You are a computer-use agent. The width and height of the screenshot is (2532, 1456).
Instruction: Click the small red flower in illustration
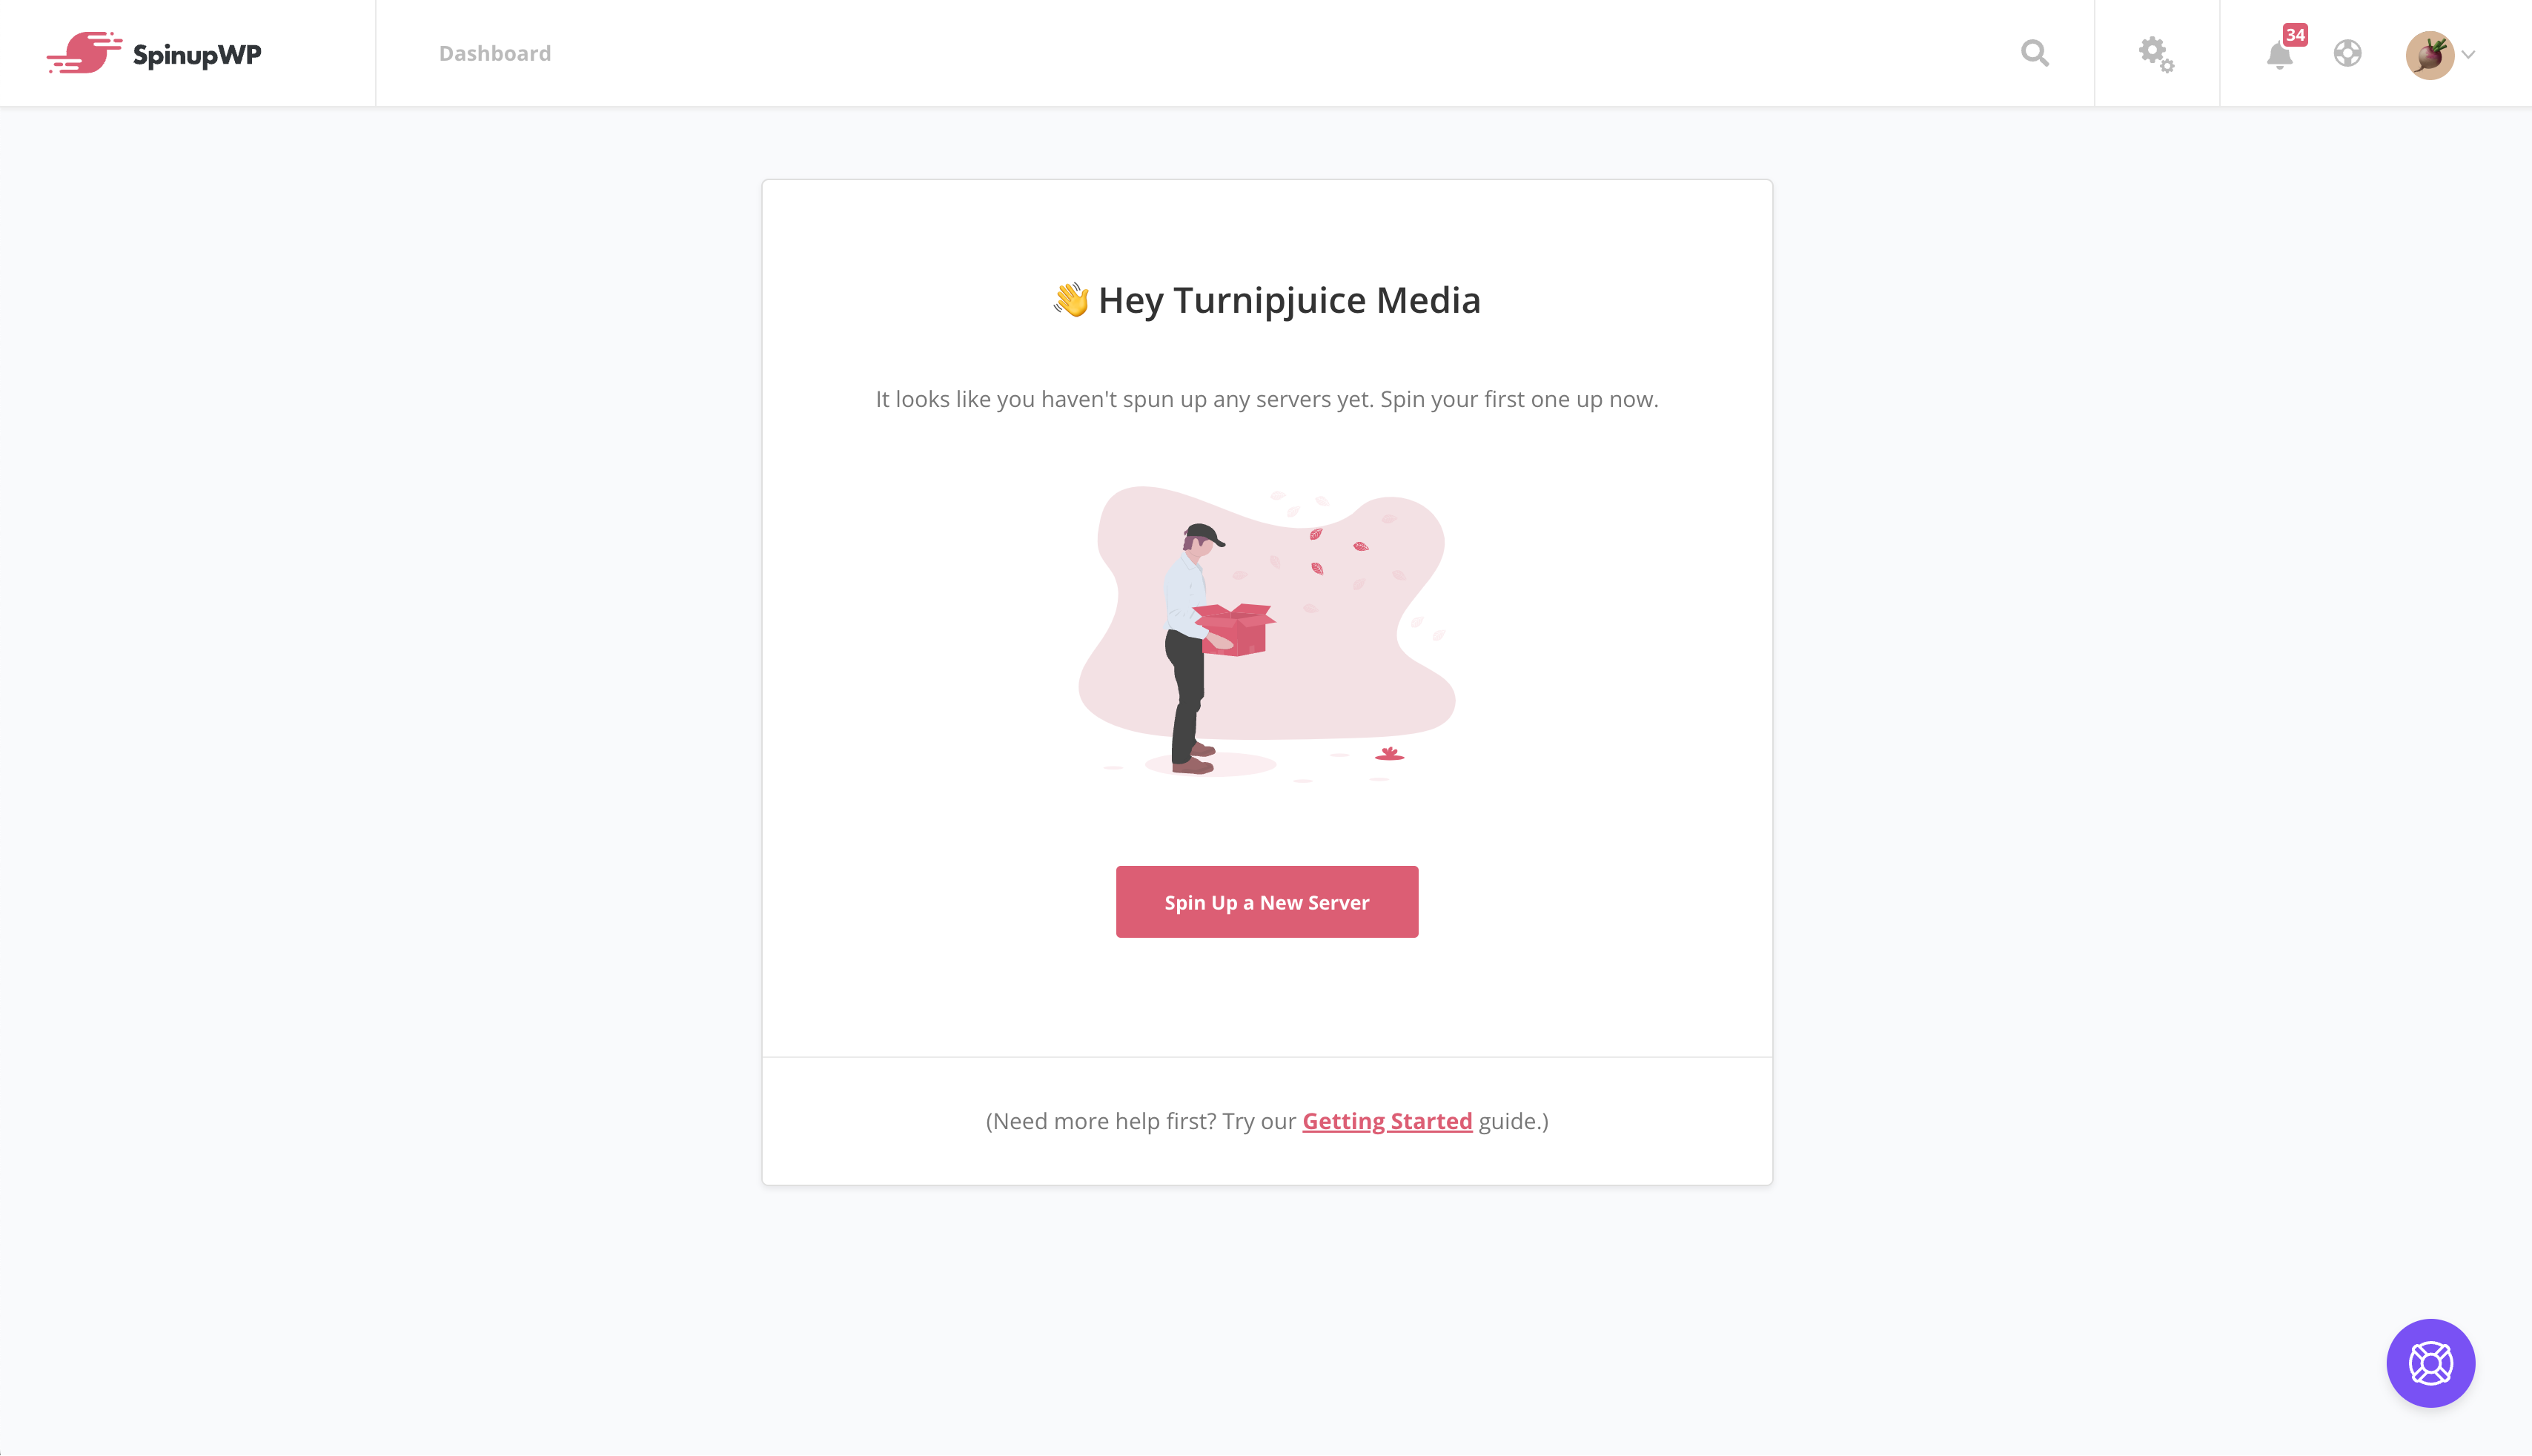(1388, 753)
